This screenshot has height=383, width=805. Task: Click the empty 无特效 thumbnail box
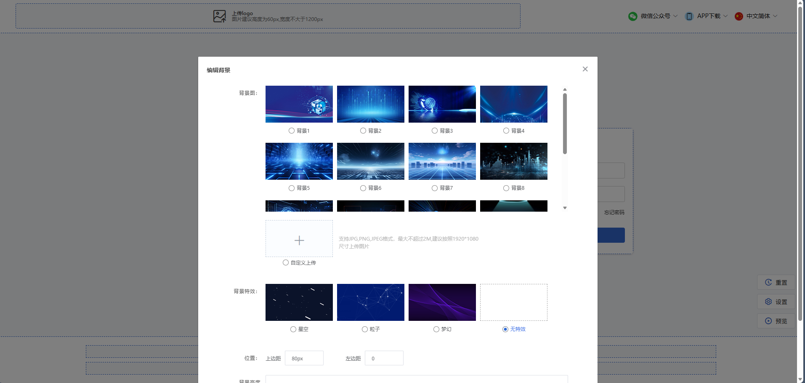point(514,302)
